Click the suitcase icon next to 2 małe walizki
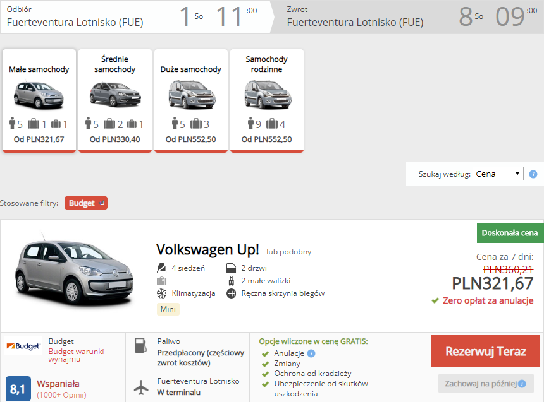This screenshot has width=544, height=402. pyautogui.click(x=231, y=281)
